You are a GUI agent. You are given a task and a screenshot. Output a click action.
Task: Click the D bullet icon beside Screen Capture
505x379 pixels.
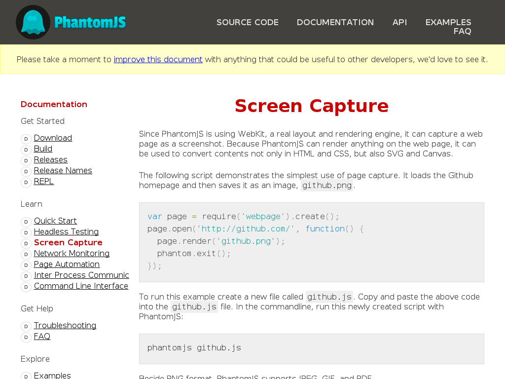pos(26,243)
